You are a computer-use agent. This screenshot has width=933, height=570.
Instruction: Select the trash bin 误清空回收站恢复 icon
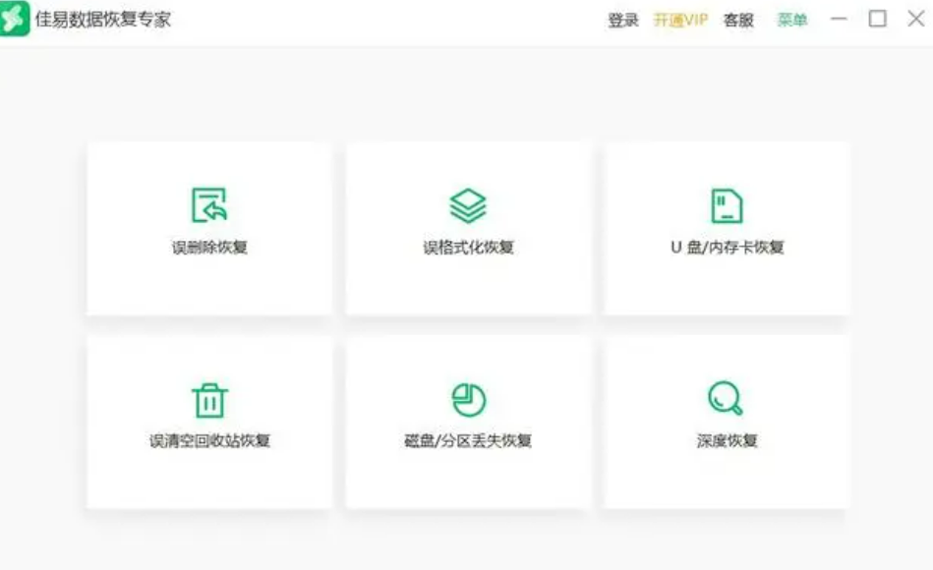pyautogui.click(x=209, y=400)
